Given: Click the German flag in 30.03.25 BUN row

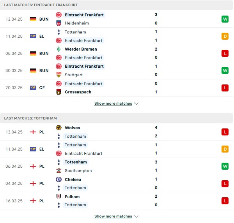Looking at the screenshot, I should [x=33, y=70].
